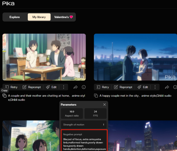This screenshot has width=177, height=151.
Task: Click the Negative prompt text box
Action: tap(84, 140)
